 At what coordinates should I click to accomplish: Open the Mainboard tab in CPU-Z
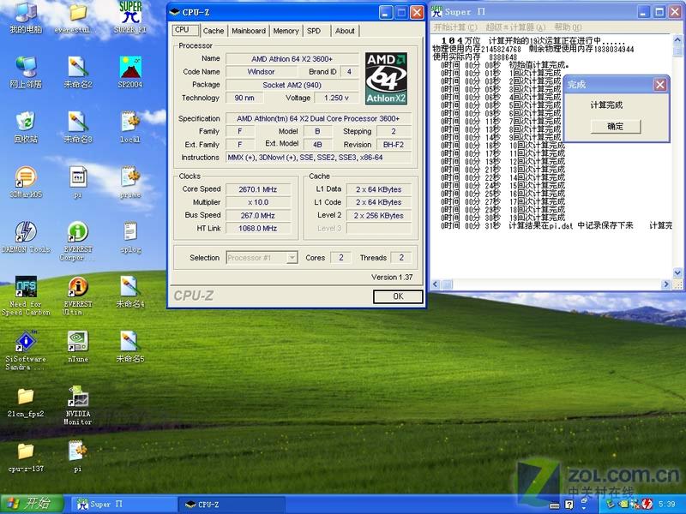click(x=249, y=31)
